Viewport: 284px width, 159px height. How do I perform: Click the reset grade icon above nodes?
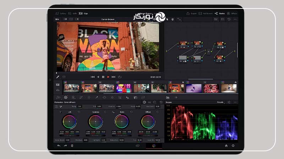[x=229, y=19]
